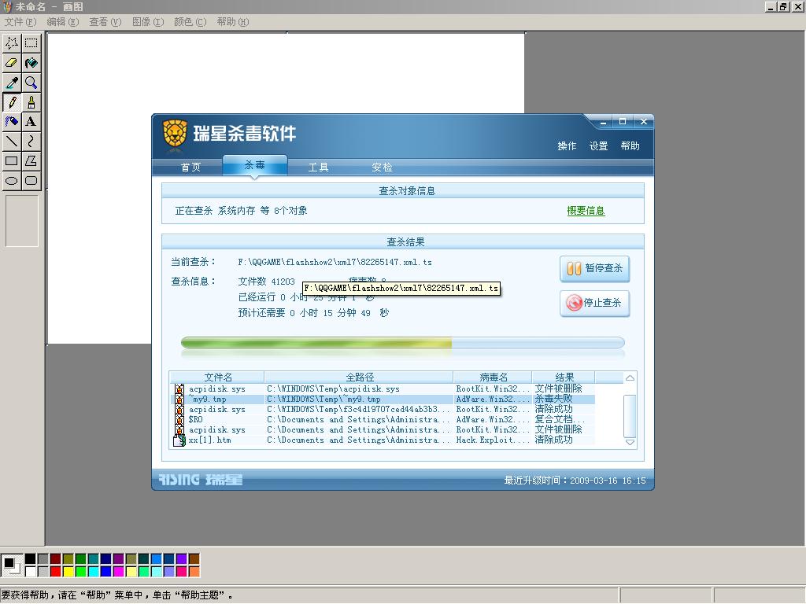Open the 颜色(C) menu in Paint

190,21
